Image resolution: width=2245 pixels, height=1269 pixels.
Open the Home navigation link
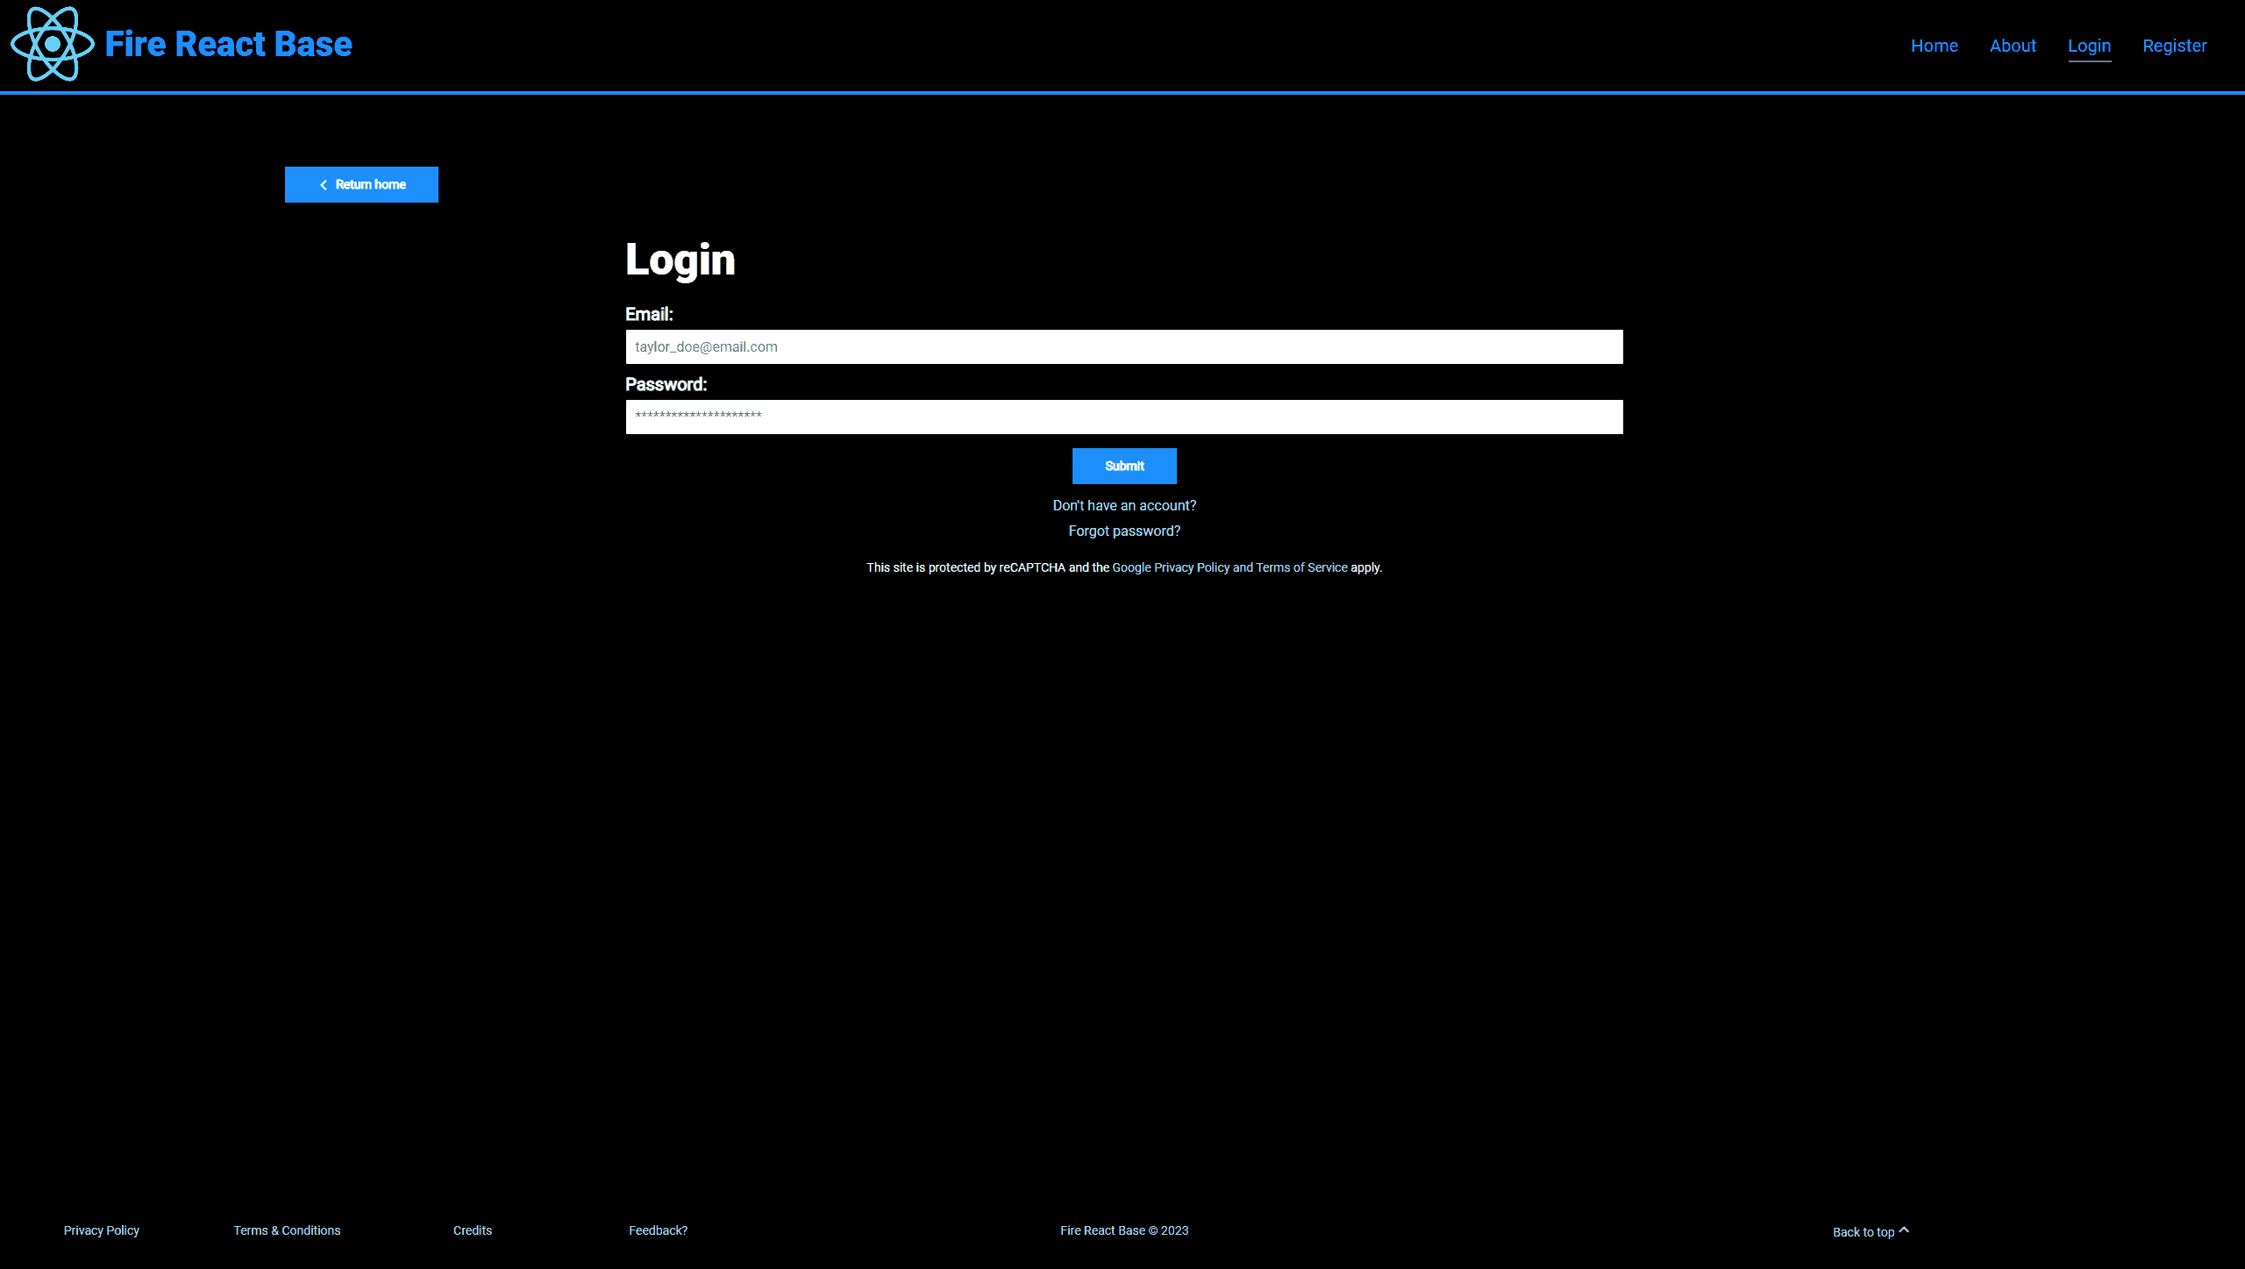pyautogui.click(x=1935, y=45)
